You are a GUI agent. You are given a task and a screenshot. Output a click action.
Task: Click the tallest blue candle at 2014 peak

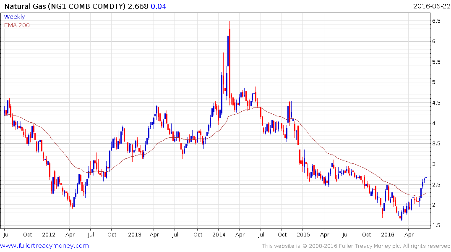[x=228, y=50]
